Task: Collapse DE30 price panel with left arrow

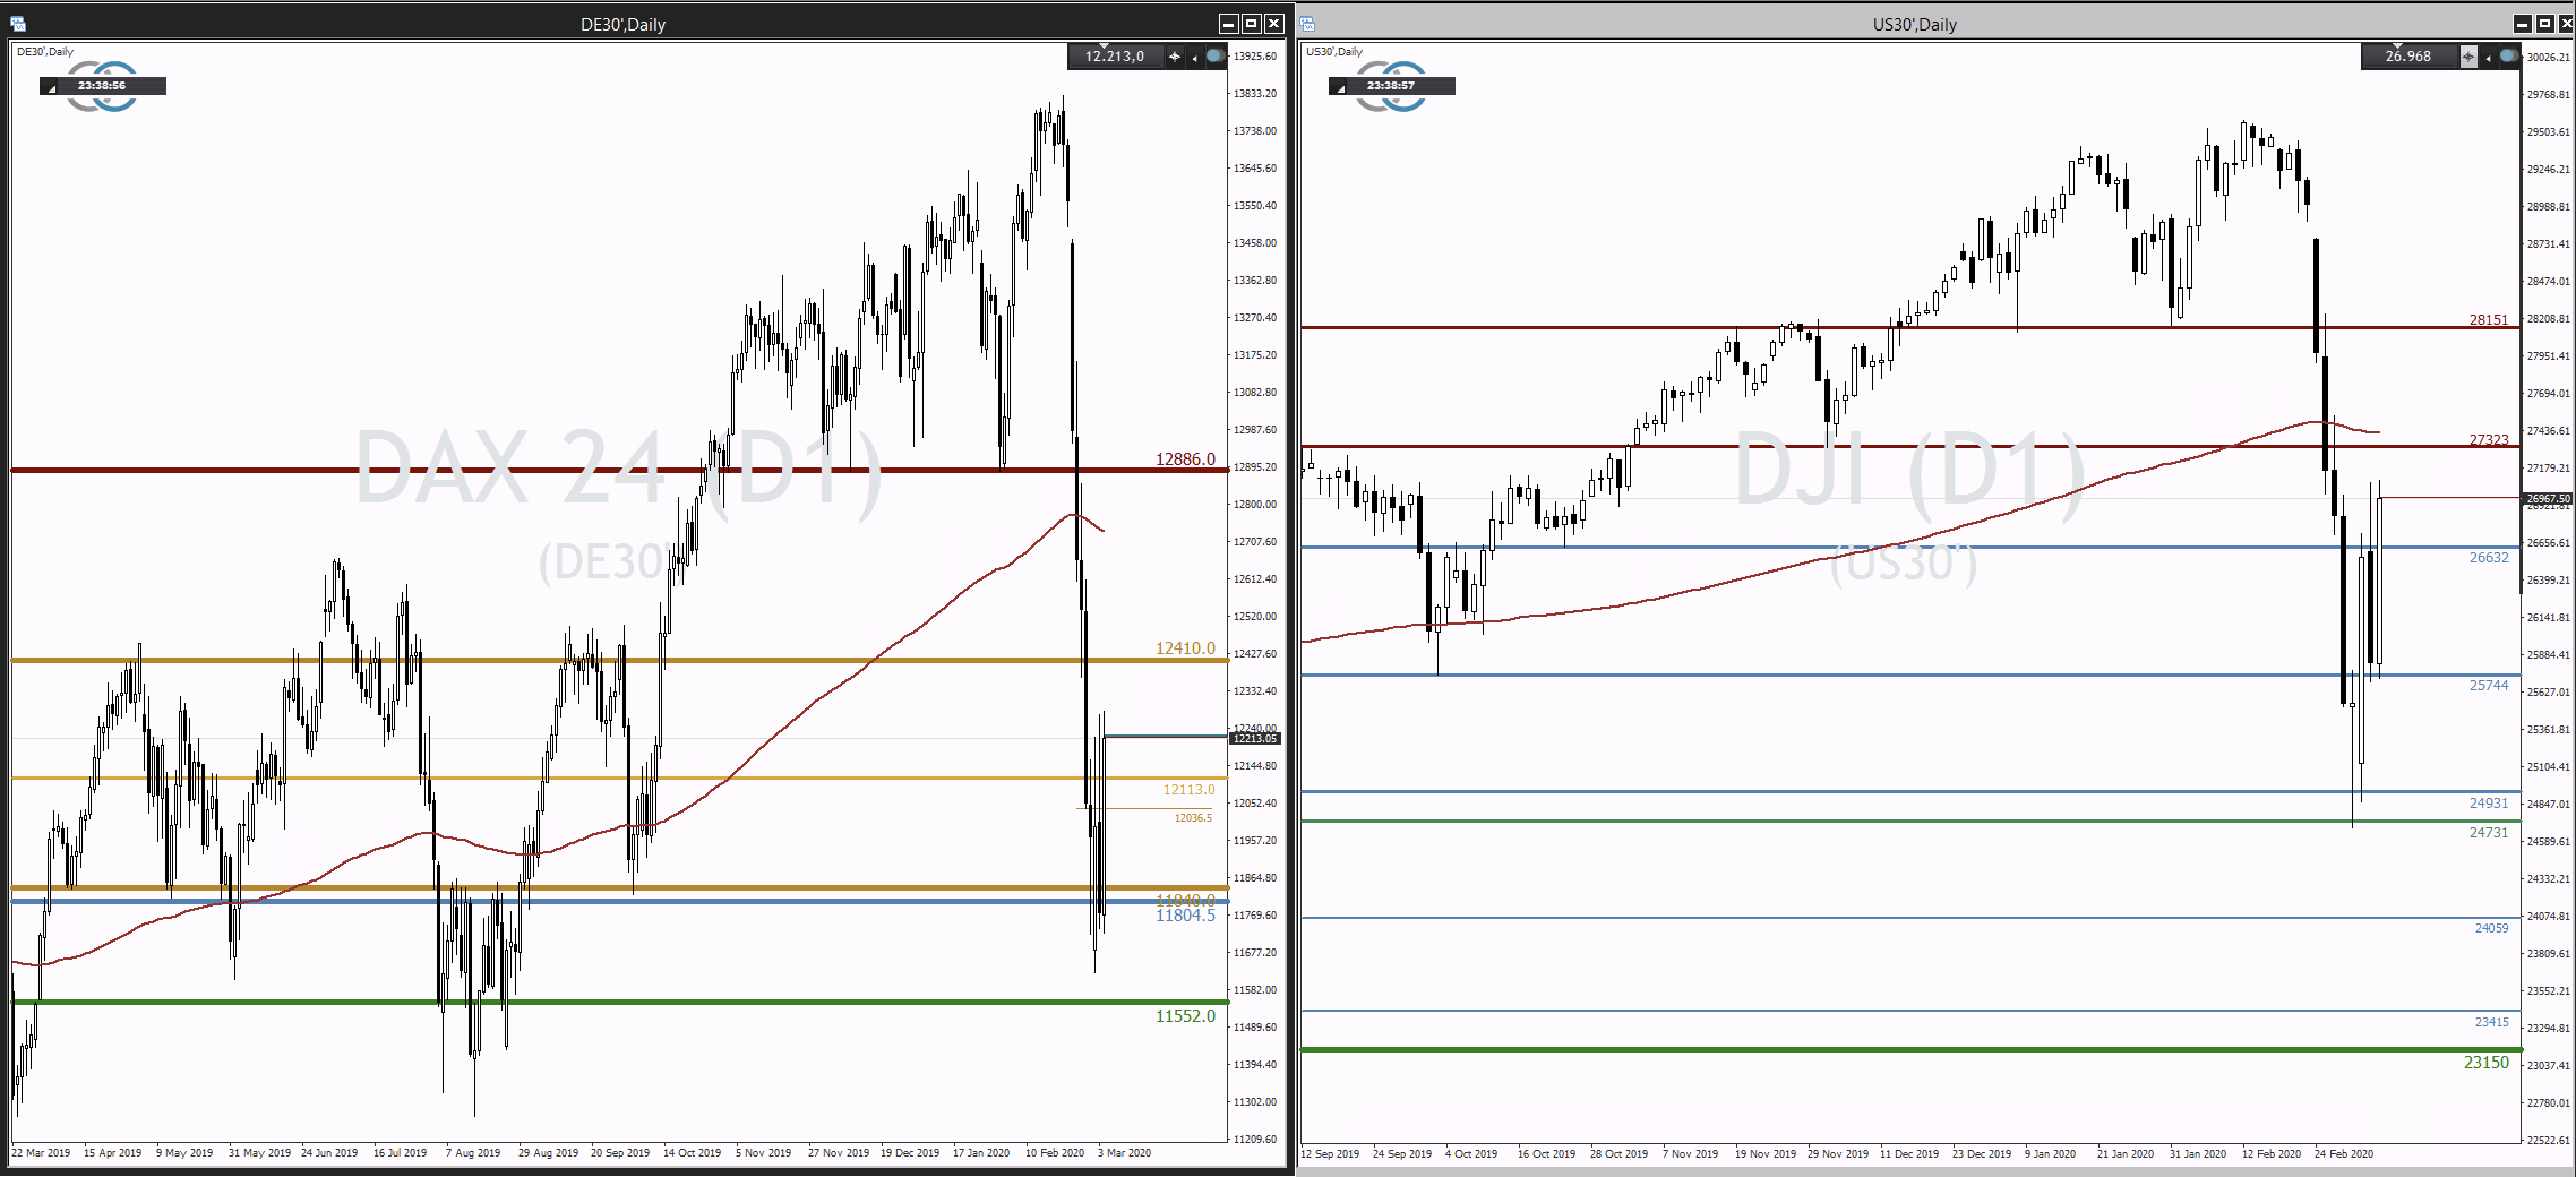Action: coord(1194,58)
